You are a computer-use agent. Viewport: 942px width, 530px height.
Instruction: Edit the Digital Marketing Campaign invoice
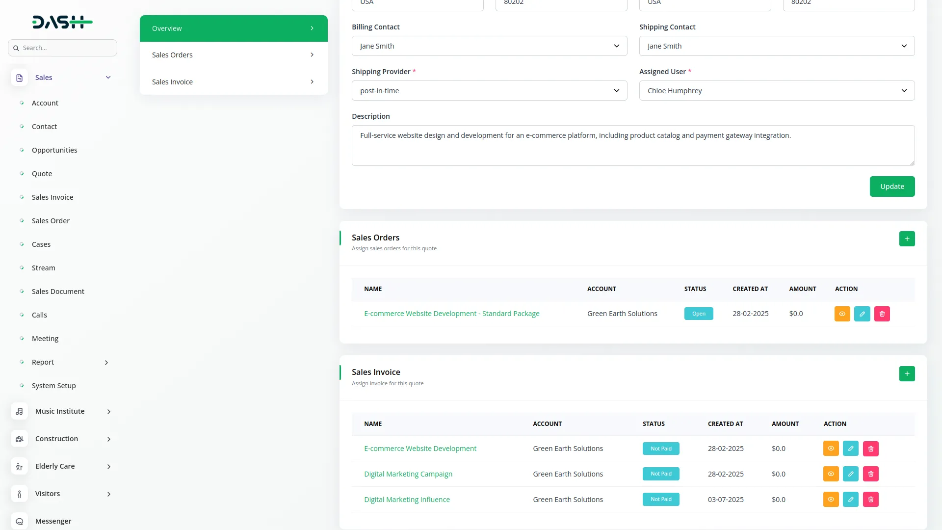point(850,474)
